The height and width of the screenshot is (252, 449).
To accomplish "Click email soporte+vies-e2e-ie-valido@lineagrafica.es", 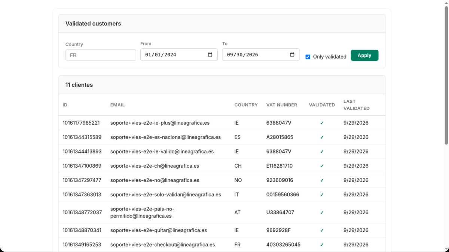I will click(162, 152).
